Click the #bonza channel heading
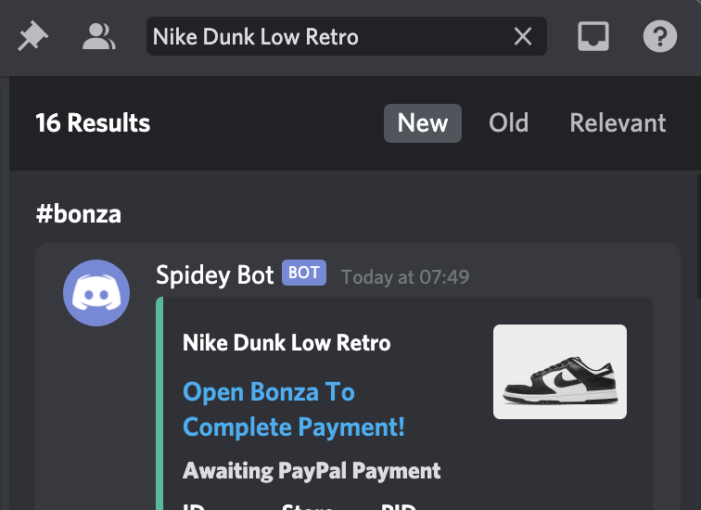Image resolution: width=701 pixels, height=510 pixels. coord(79,213)
